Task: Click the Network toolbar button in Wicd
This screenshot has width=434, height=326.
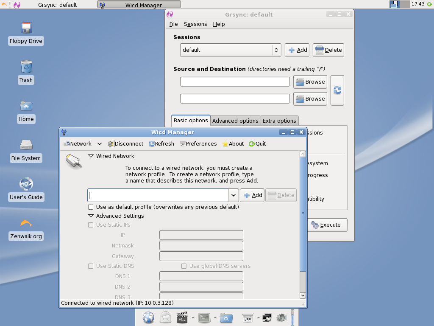Action: (x=78, y=144)
